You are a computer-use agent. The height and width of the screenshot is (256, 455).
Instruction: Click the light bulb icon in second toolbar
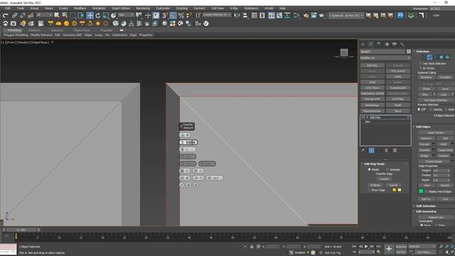tap(23, 23)
